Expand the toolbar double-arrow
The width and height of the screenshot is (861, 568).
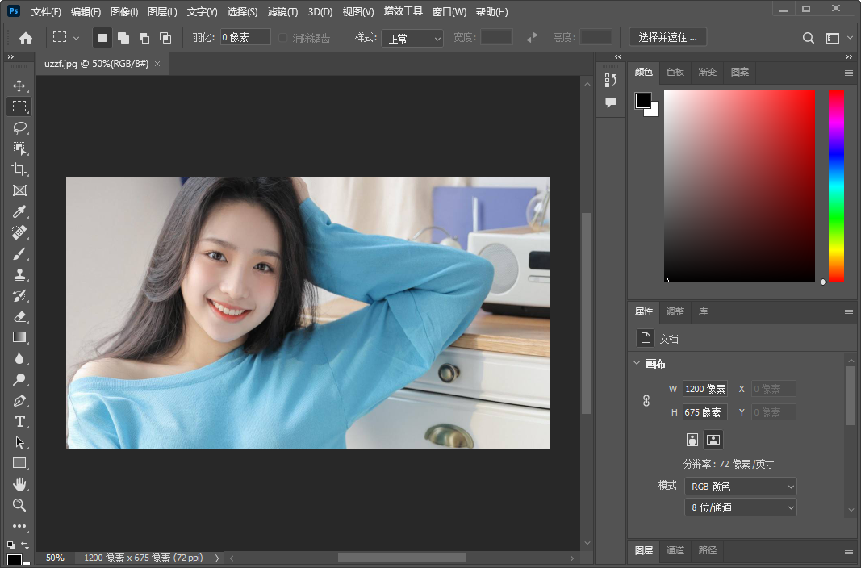(x=10, y=57)
